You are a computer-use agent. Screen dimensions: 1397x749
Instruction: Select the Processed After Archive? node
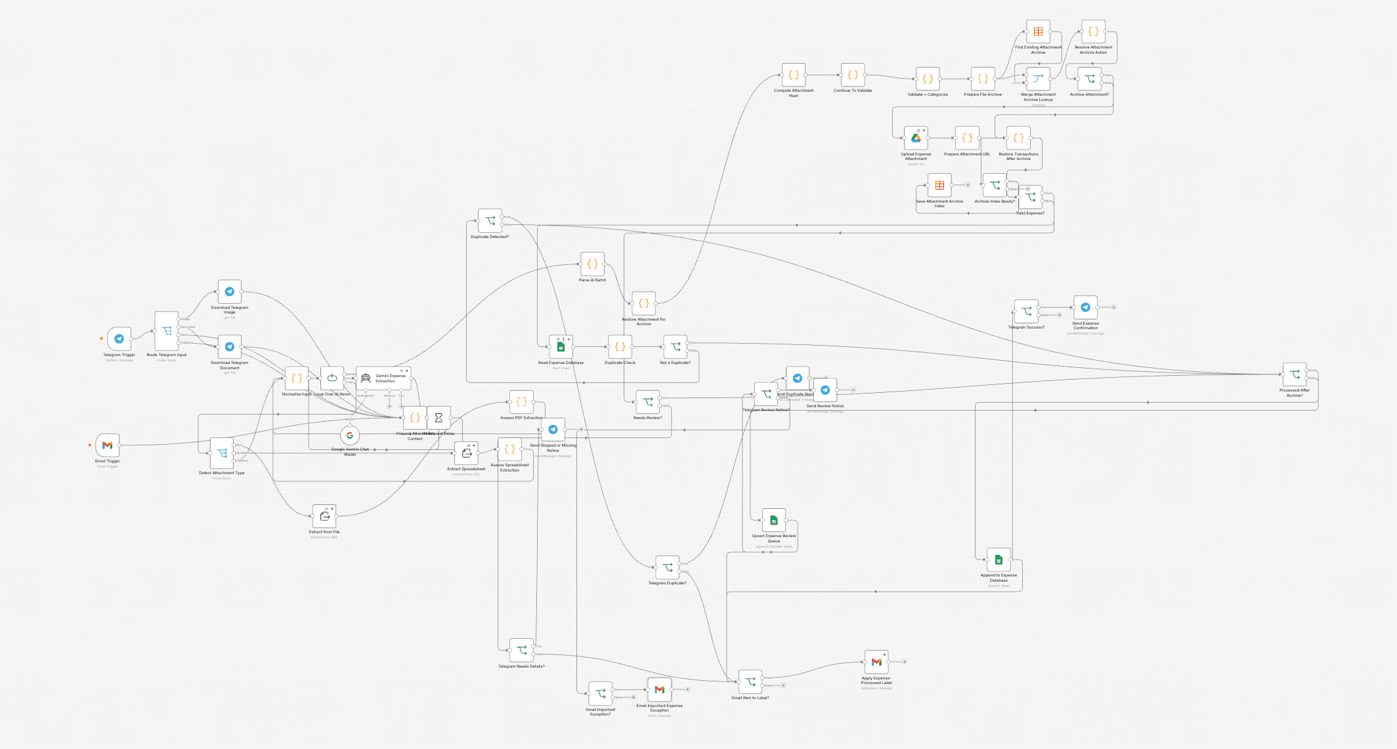(x=1294, y=374)
